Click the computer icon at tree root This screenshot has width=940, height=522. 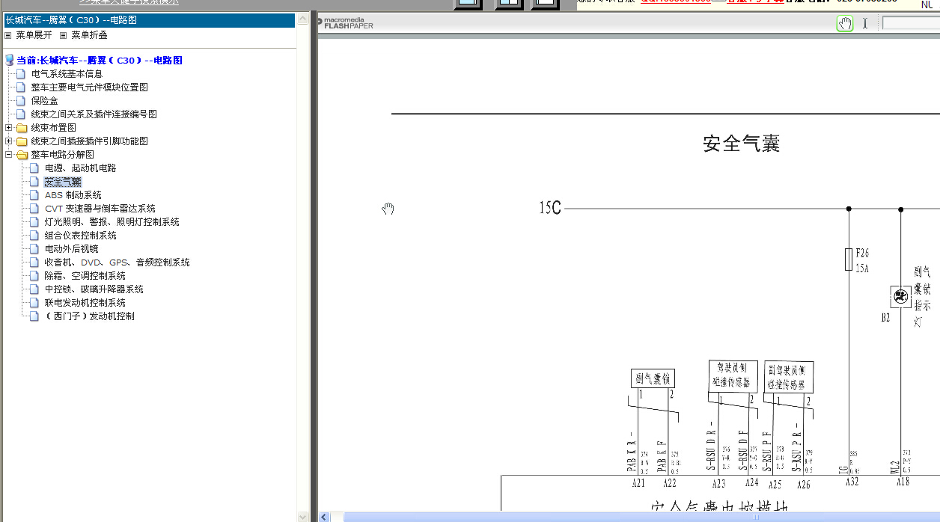9,61
